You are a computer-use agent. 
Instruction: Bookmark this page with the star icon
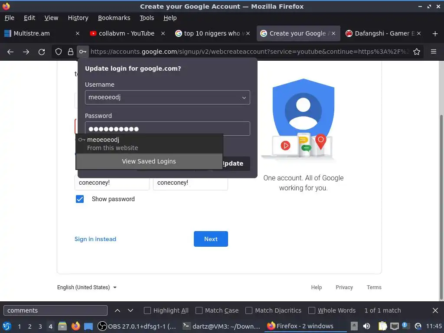[x=417, y=52]
